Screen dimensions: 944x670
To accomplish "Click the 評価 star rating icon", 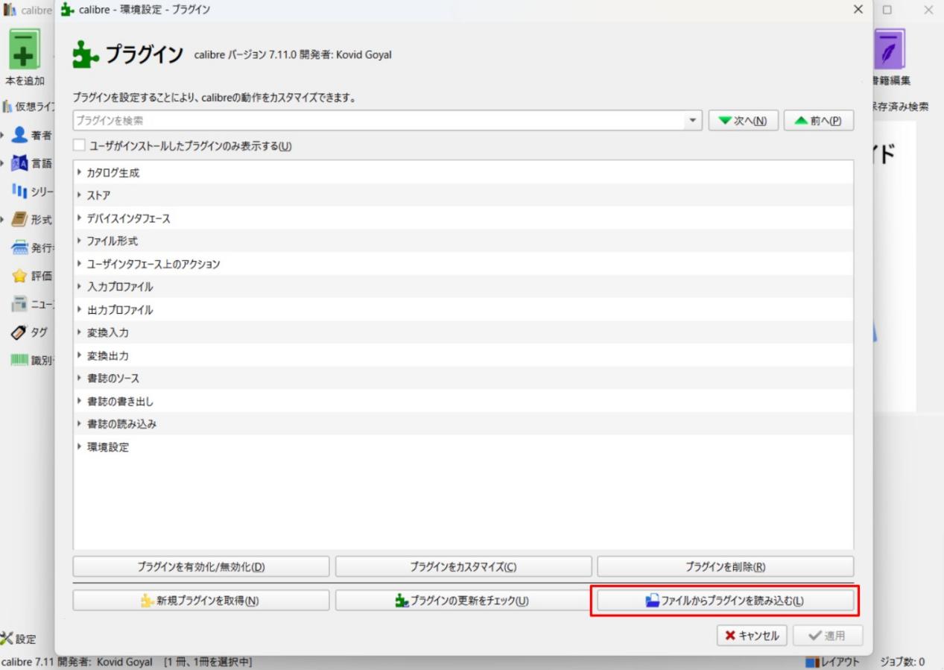I will pyautogui.click(x=20, y=276).
